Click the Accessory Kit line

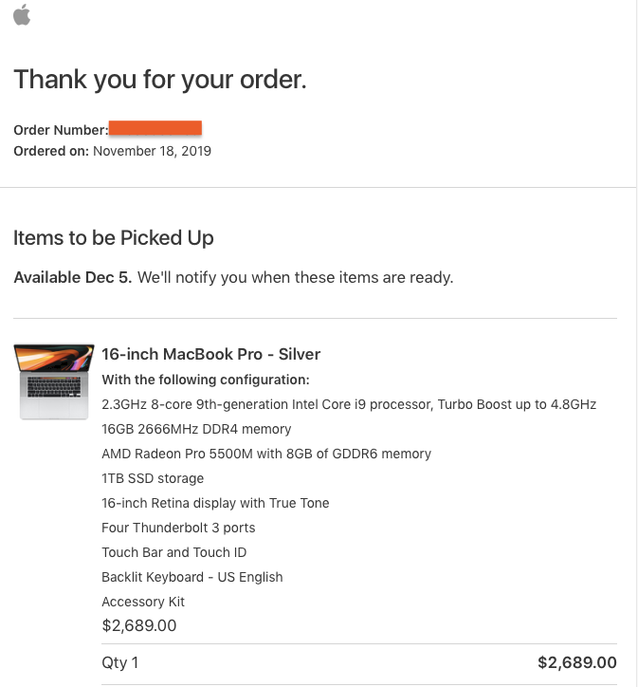point(143,602)
